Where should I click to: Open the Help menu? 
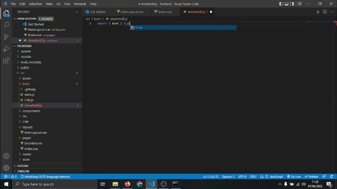(93, 4)
